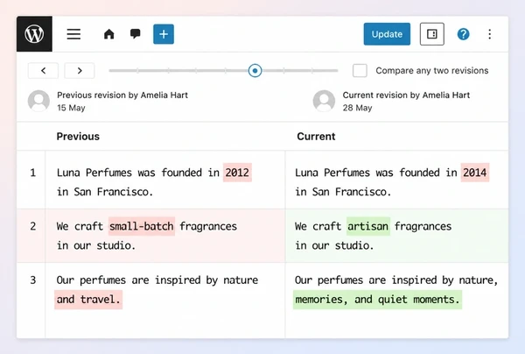Go to the next revision arrow
525x354 pixels.
pyautogui.click(x=80, y=70)
